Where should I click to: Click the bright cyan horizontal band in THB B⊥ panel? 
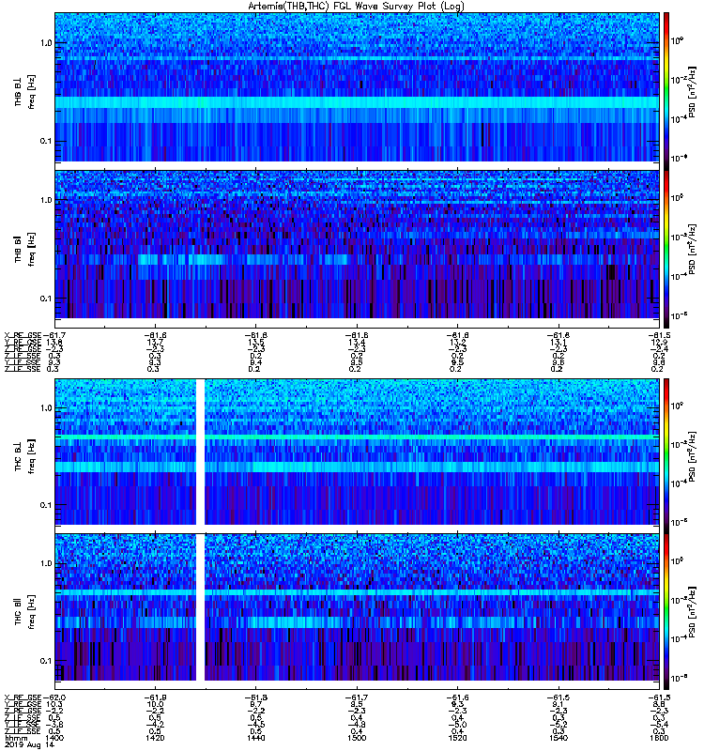[x=358, y=102]
